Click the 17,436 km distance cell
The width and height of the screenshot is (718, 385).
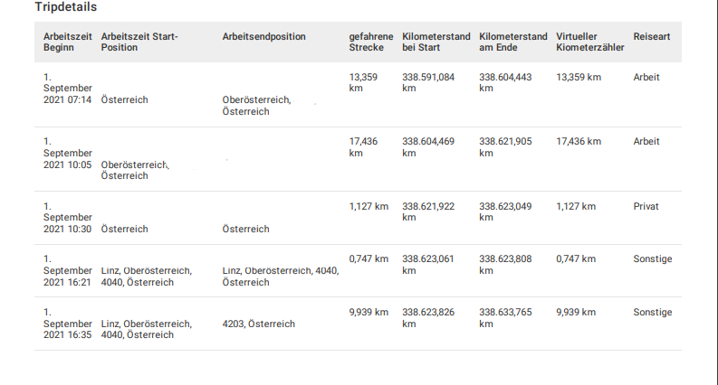pos(363,147)
